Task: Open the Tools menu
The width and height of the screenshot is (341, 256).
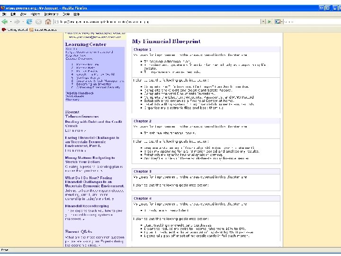Action: [66, 14]
